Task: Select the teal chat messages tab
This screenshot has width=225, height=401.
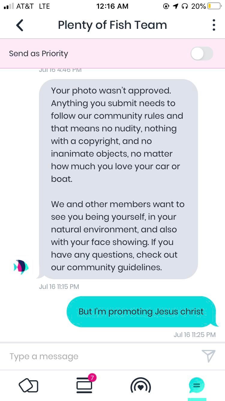Action: click(196, 385)
